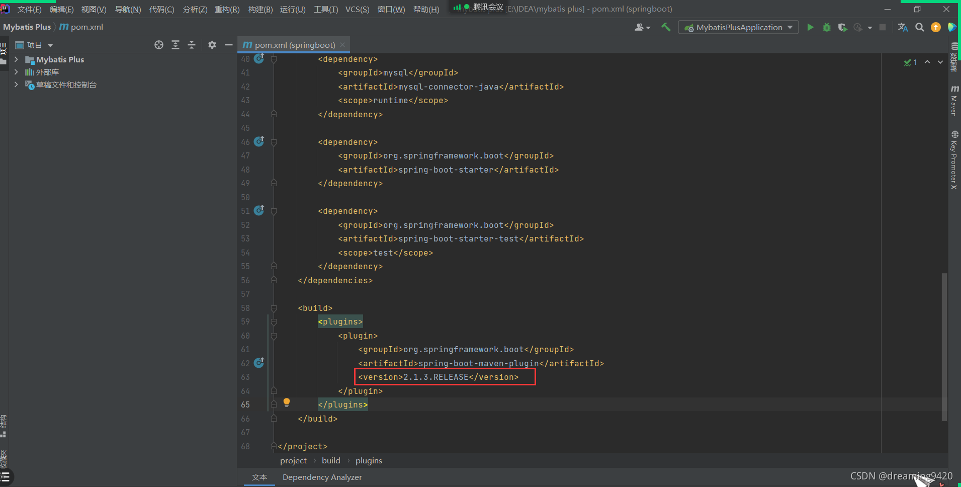Show intention actions light bulb on line 65
Screen dimensions: 961x487
pyautogui.click(x=287, y=402)
